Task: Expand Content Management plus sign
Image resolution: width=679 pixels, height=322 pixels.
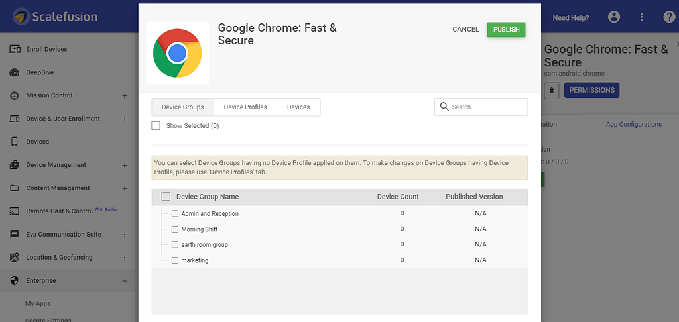Action: click(x=125, y=188)
